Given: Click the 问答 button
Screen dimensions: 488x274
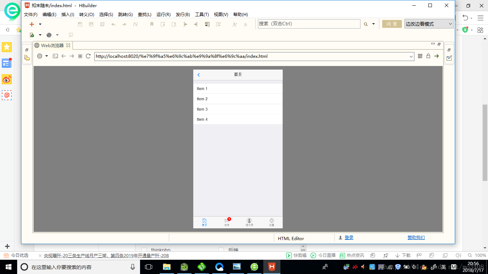Looking at the screenshot, I should tap(392, 24).
